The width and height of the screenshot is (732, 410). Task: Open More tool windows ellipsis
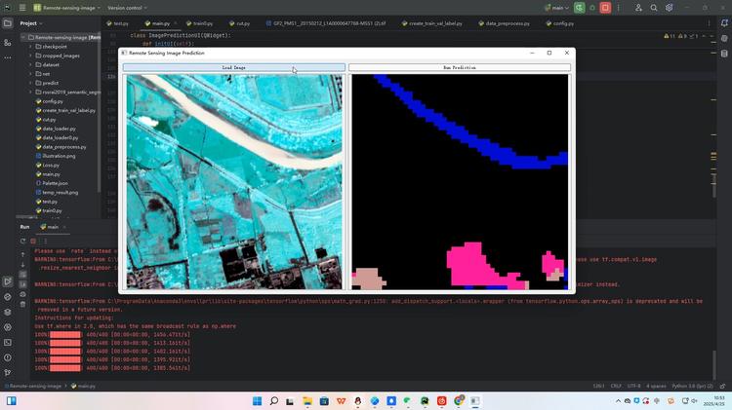point(8,57)
